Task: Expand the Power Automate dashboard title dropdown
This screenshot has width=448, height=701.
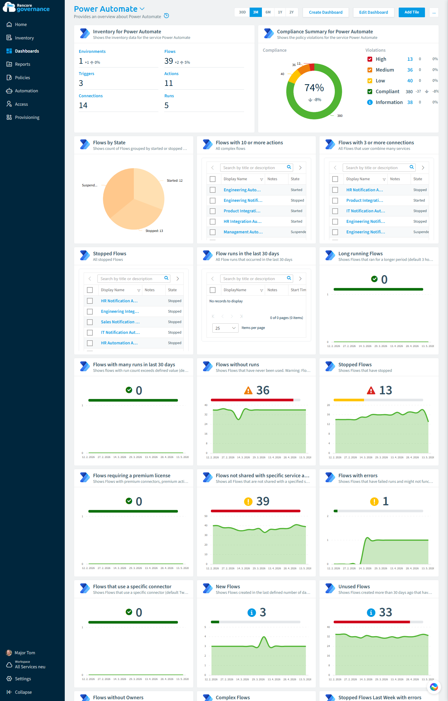Action: [x=142, y=9]
